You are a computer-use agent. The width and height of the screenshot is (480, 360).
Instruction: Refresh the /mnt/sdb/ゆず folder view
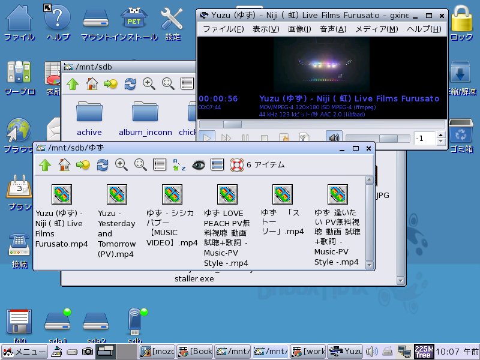click(x=102, y=164)
